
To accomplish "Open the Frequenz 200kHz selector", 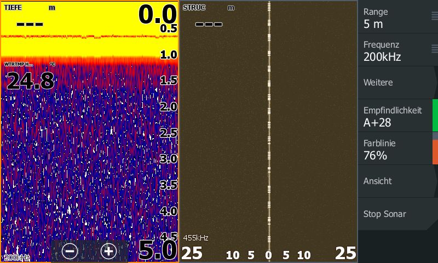I will tap(391, 50).
